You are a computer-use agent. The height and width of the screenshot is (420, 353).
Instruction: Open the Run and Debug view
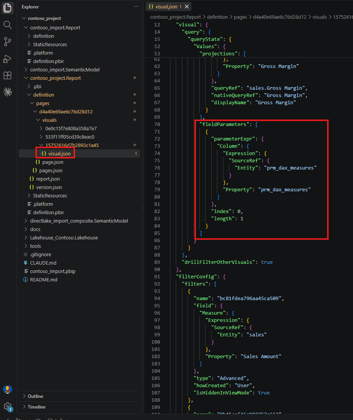[x=8, y=59]
